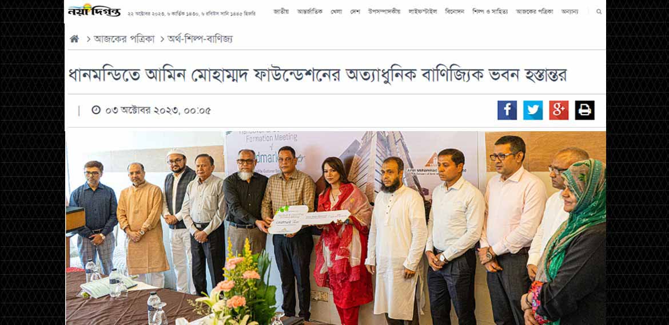Open the আন্তর্জাতিক menu section
This screenshot has height=325, width=669.
pyautogui.click(x=310, y=11)
